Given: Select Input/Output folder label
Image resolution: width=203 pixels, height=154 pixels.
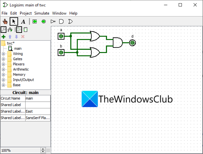Looking at the screenshot, I should [x=23, y=80].
